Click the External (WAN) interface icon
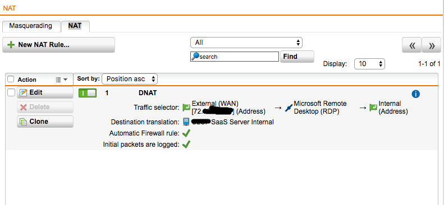Image resolution: width=444 pixels, height=205 pixels. (x=186, y=108)
